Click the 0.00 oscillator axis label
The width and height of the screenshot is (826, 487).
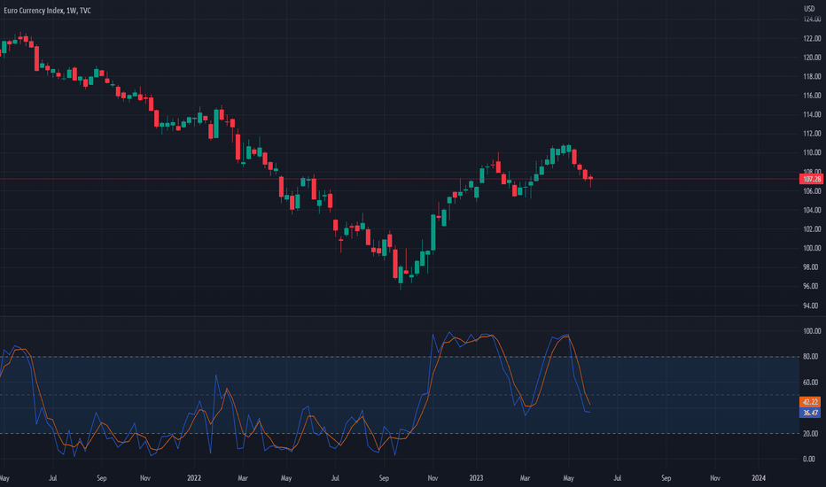(x=809, y=459)
